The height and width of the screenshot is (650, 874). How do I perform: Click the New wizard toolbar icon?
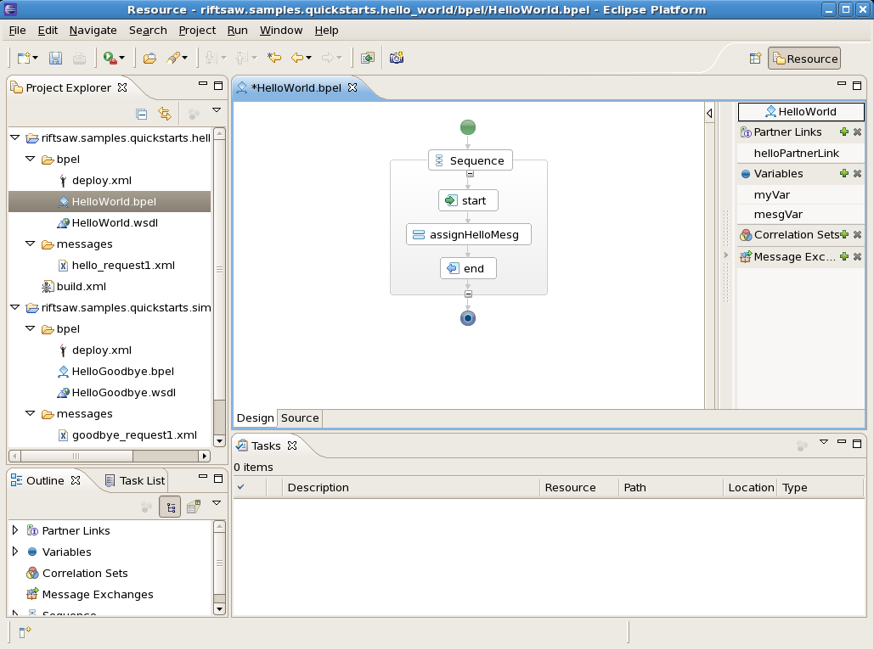(24, 58)
